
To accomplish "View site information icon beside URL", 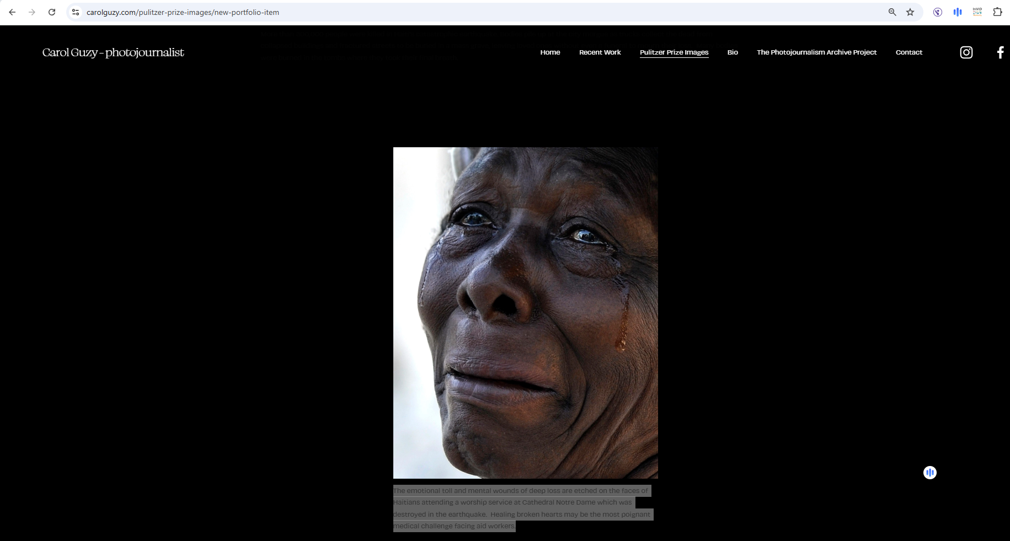I will click(x=76, y=12).
